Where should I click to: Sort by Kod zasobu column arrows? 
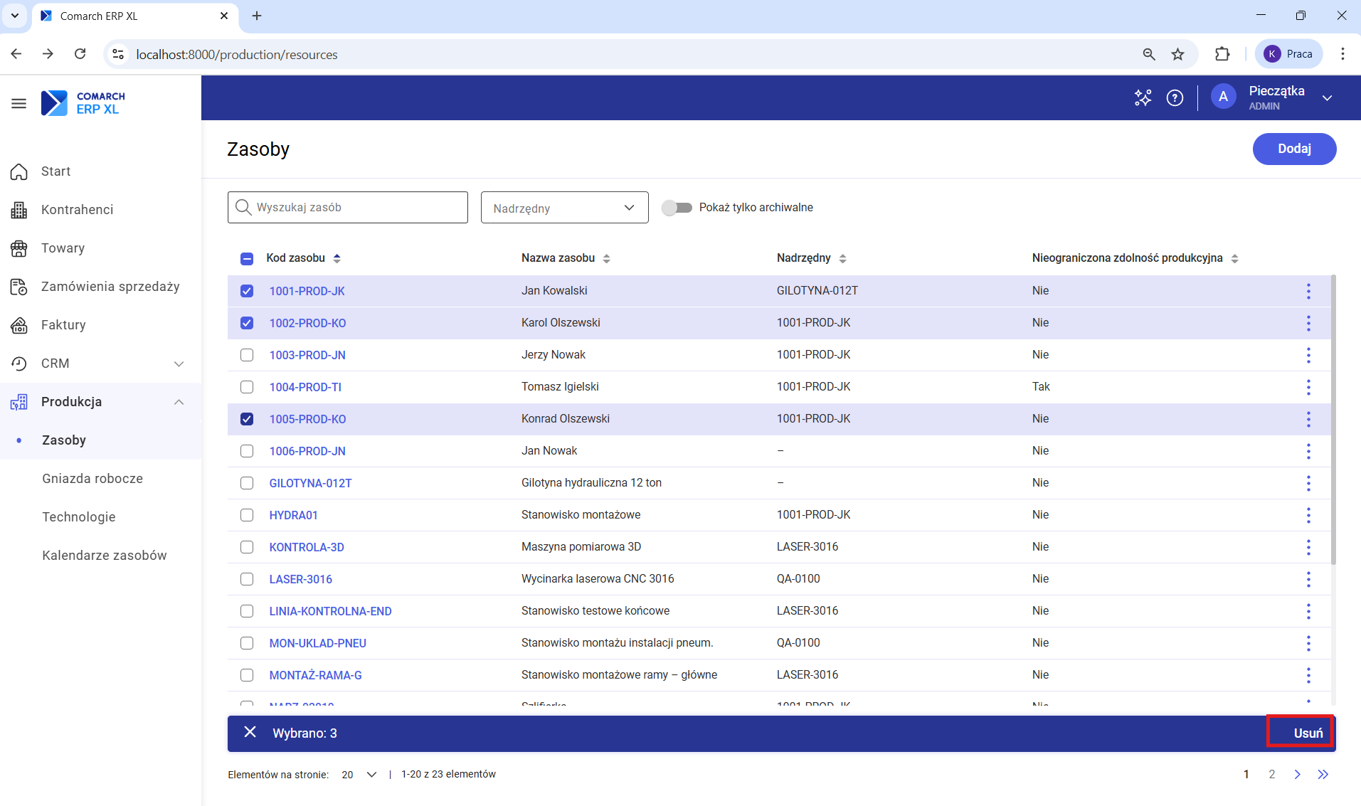[x=337, y=258]
